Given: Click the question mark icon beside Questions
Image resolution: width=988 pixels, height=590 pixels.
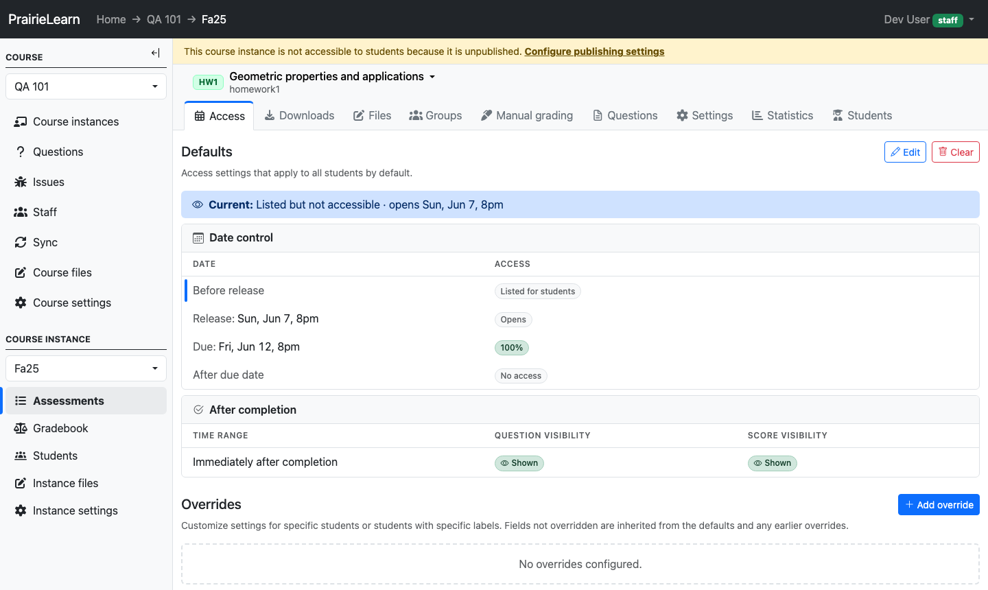Looking at the screenshot, I should [x=21, y=152].
